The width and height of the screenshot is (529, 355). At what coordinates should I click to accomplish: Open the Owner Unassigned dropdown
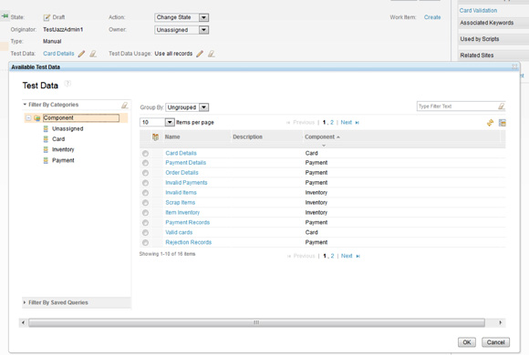(x=203, y=30)
